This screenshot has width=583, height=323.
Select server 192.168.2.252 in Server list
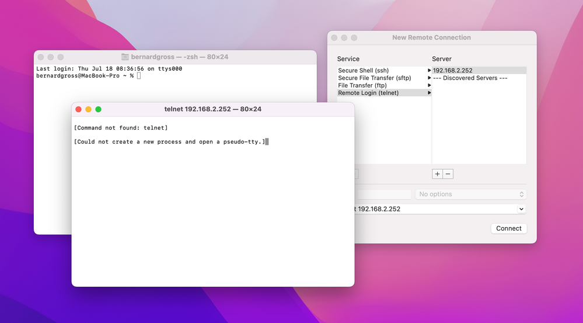click(x=453, y=71)
